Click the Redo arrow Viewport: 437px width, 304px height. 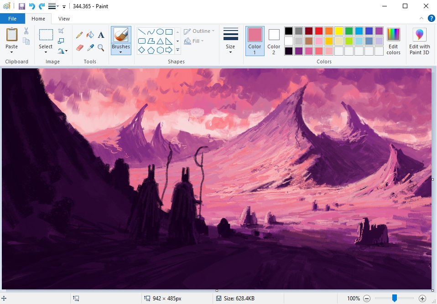coord(42,6)
